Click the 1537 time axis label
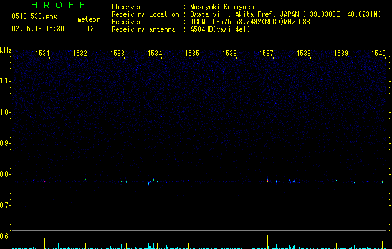Image resolution: width=392 pixels, height=249 pixels. pyautogui.click(x=266, y=54)
